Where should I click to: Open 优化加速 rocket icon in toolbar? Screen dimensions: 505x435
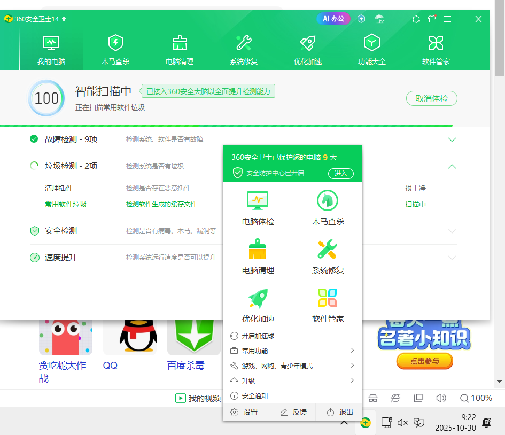pos(308,48)
